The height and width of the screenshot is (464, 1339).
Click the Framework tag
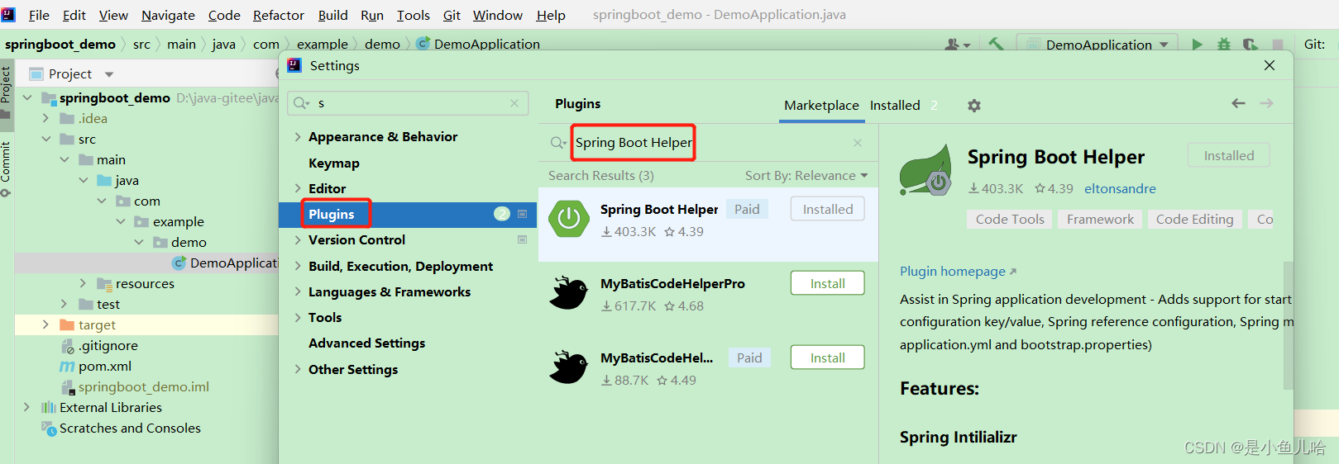pos(1100,219)
